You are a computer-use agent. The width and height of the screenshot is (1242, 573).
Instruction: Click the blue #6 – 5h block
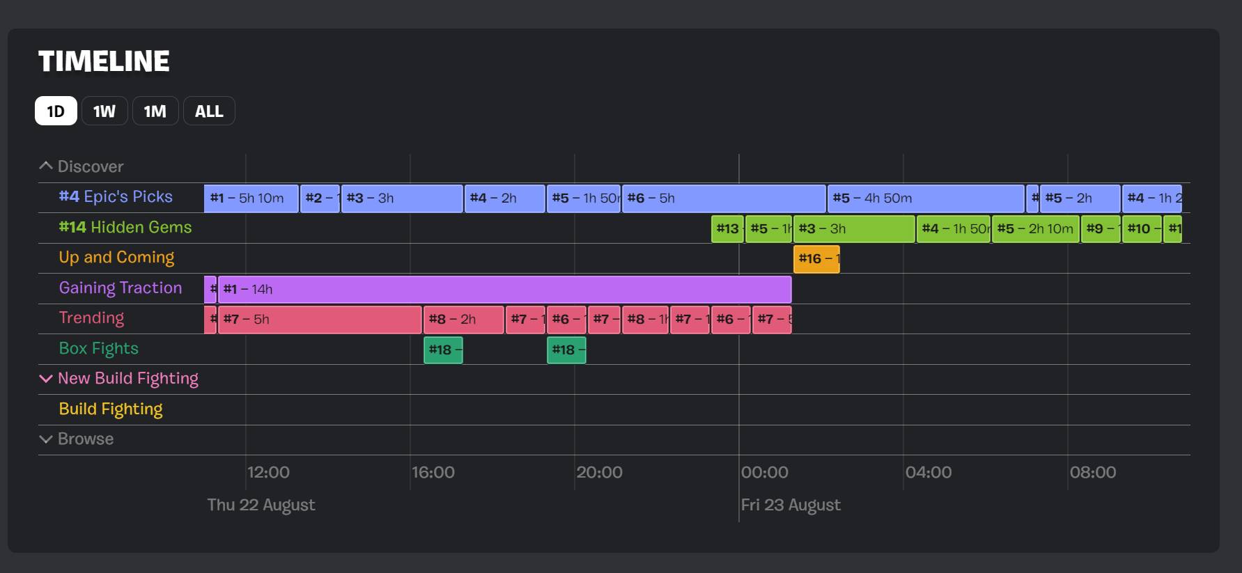pyautogui.click(x=724, y=198)
